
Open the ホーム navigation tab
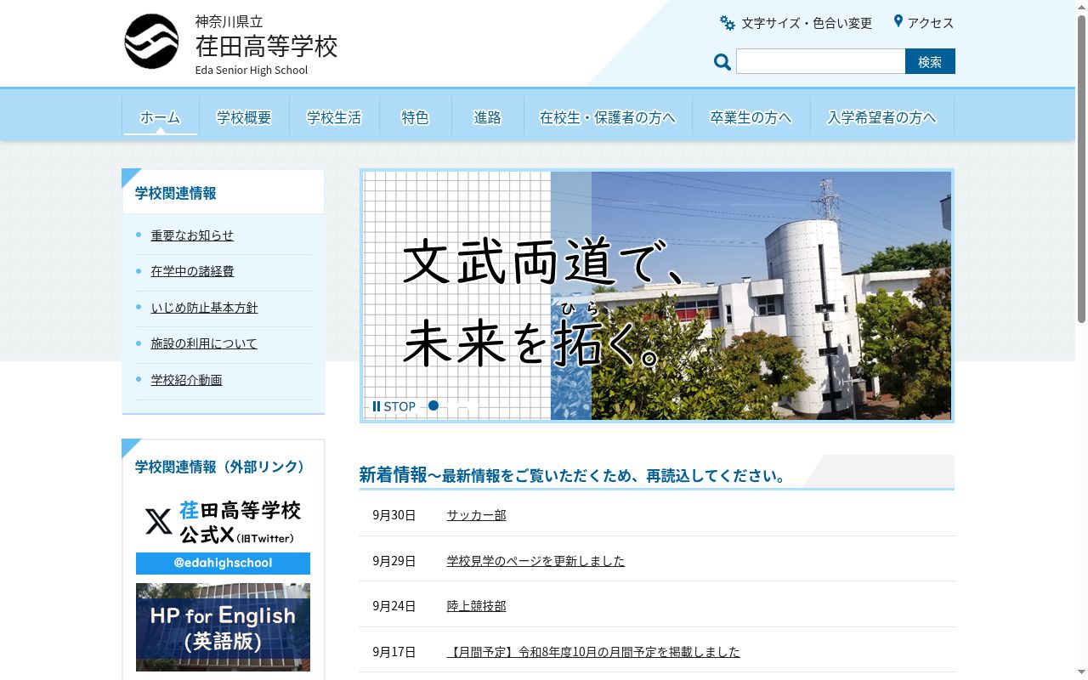point(161,116)
